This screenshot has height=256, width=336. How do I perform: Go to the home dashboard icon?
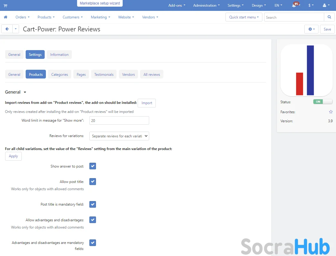coord(5,17)
